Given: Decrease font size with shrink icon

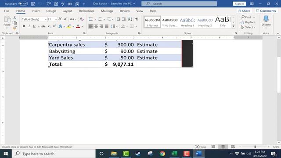Looking at the screenshot, I should pyautogui.click(x=65, y=19).
